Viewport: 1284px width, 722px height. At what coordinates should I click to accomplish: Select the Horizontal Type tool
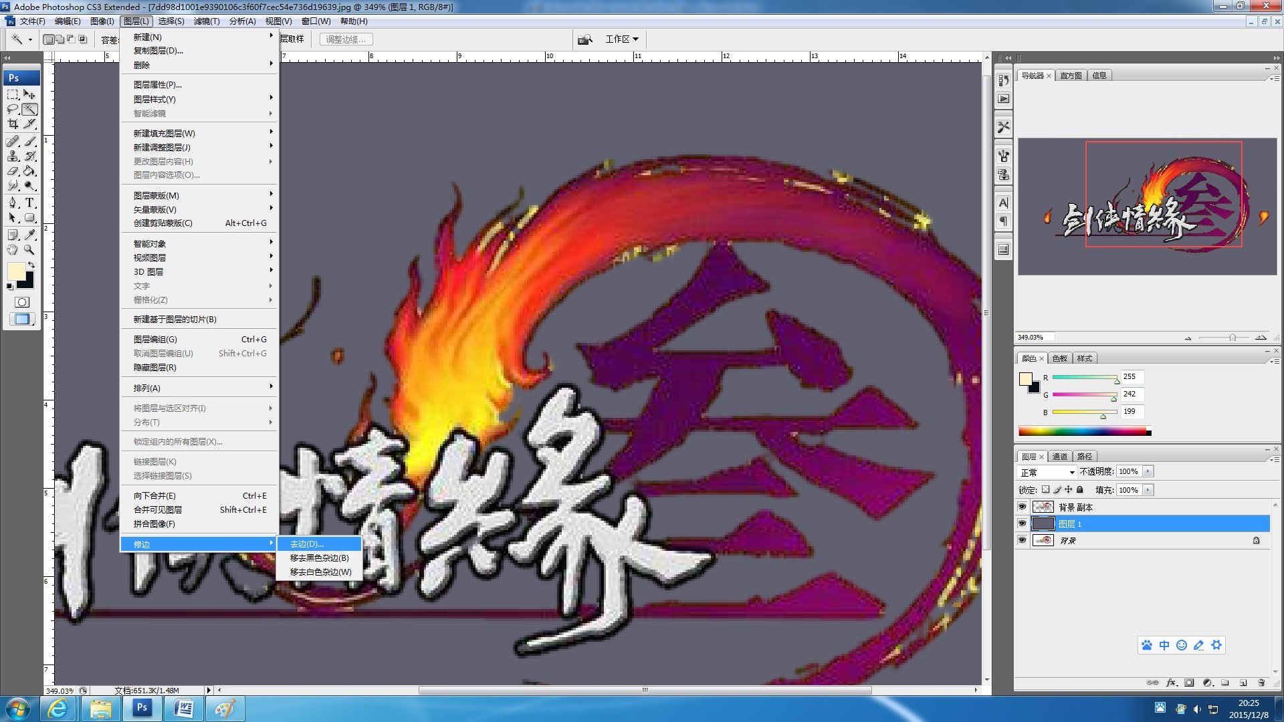(x=29, y=203)
